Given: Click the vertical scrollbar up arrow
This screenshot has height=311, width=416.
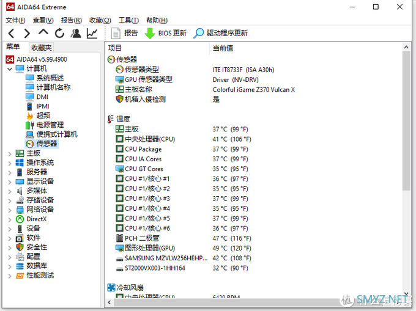Looking at the screenshot, I should pos(406,47).
